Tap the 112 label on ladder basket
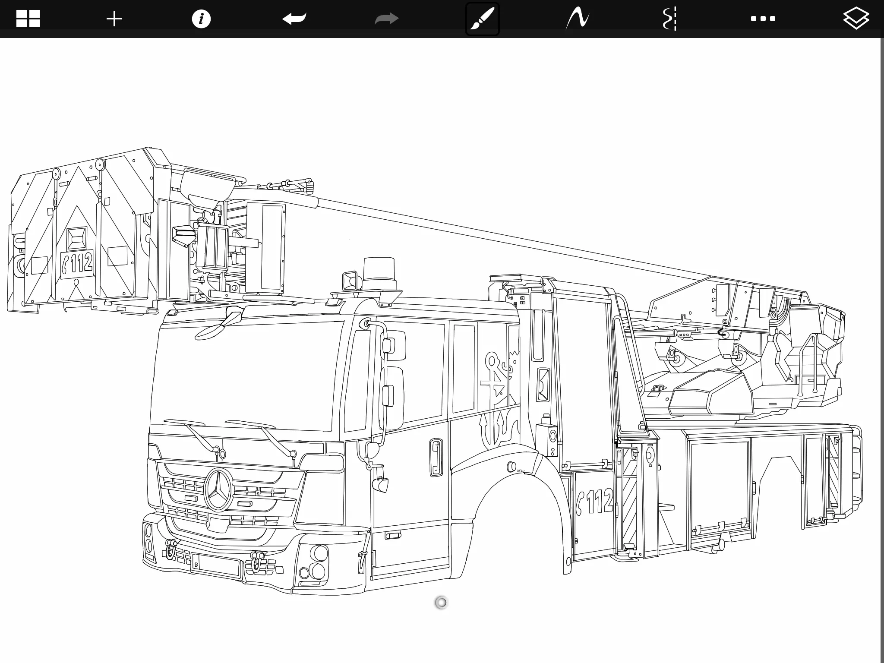The width and height of the screenshot is (884, 663). pos(77,262)
